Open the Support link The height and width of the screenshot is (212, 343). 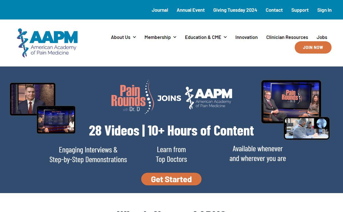point(300,10)
